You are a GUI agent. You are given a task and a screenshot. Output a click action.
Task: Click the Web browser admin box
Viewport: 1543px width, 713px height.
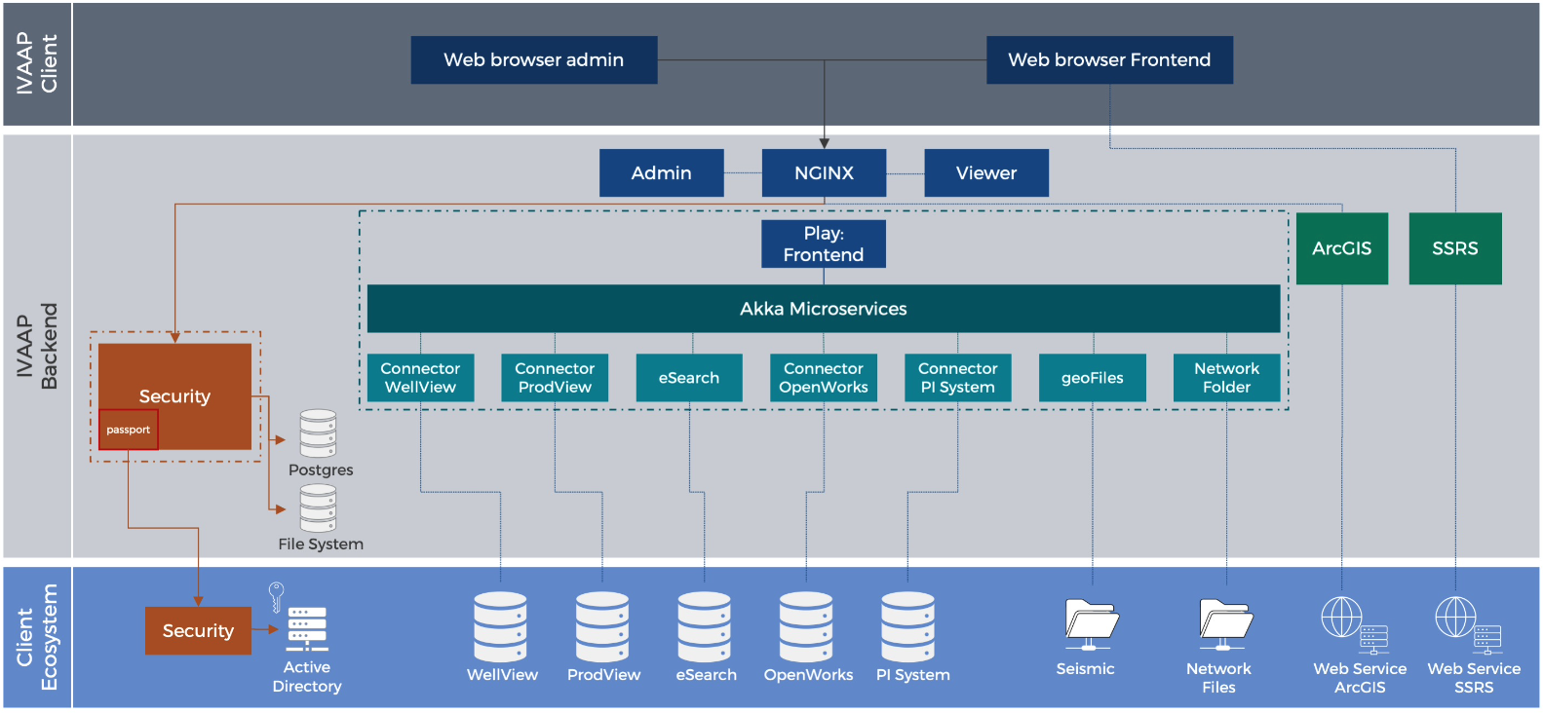coord(534,59)
